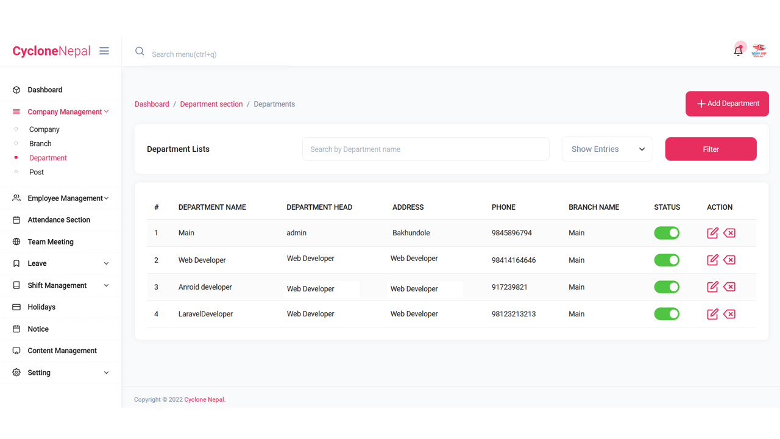780x439 pixels.
Task: Open the search with the magnifier icon
Action: coord(140,51)
